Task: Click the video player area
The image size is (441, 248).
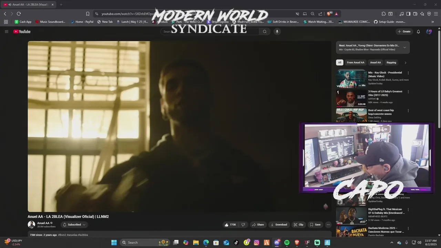Action: (x=179, y=126)
